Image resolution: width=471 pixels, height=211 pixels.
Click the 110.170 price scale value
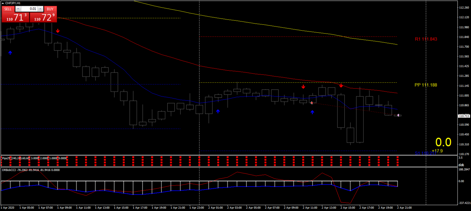pyautogui.click(x=464, y=154)
